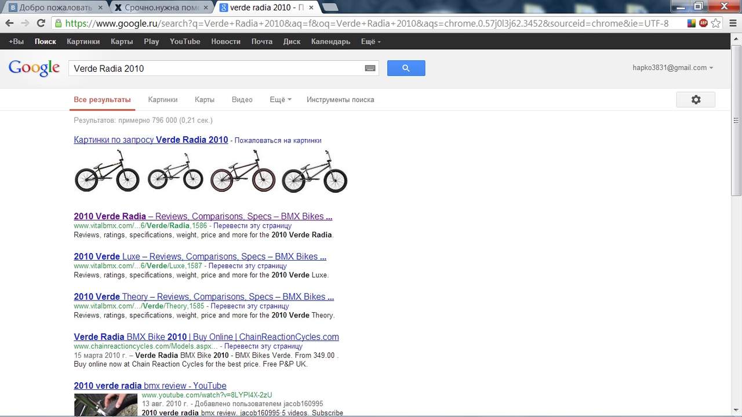The image size is (742, 417).
Task: Open the on-screen keyboard icon
Action: click(x=370, y=68)
